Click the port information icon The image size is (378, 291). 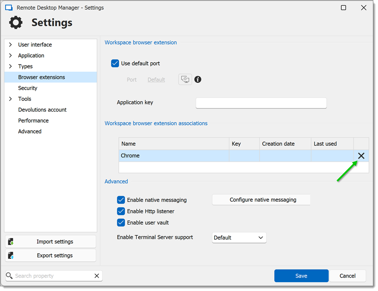point(198,79)
